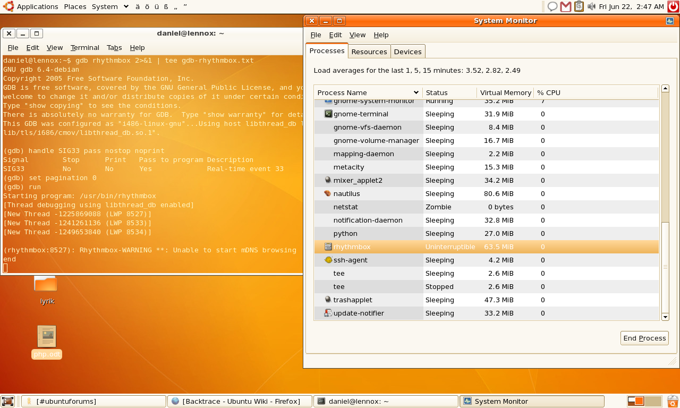Viewport: 680px width, 408px height.
Task: Click the Show Desktop icon in bottom panel
Action: coord(7,401)
